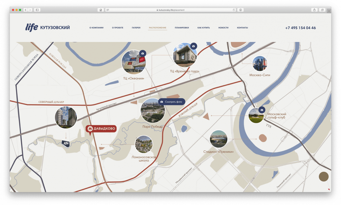Select the Ломоносовская школа thumbnail

144,144
